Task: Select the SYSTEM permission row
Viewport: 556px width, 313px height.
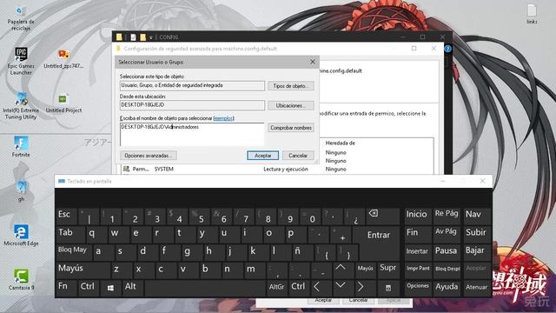Action: [276, 170]
